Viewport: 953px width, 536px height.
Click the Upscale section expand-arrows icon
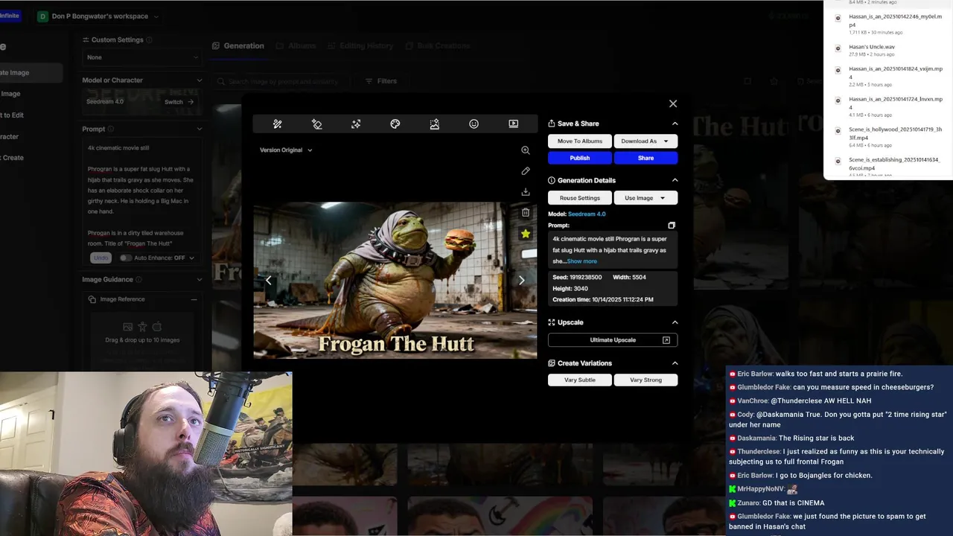552,322
